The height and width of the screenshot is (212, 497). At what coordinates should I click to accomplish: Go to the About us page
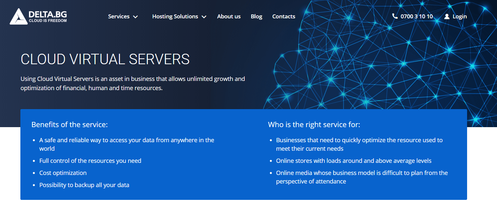(229, 16)
